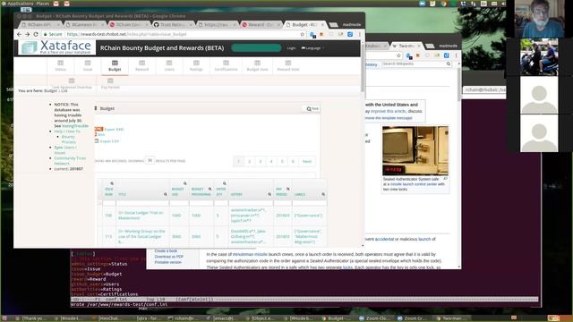Click the Login link
This screenshot has width=573, height=322.
click(291, 47)
